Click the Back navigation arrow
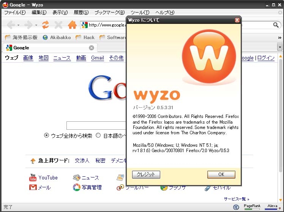This screenshot has width=284, height=212. tap(11, 25)
